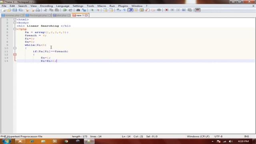Open Find with binoculars icon
Viewport: 256px width, 144px height.
pyautogui.click(x=78, y=10)
